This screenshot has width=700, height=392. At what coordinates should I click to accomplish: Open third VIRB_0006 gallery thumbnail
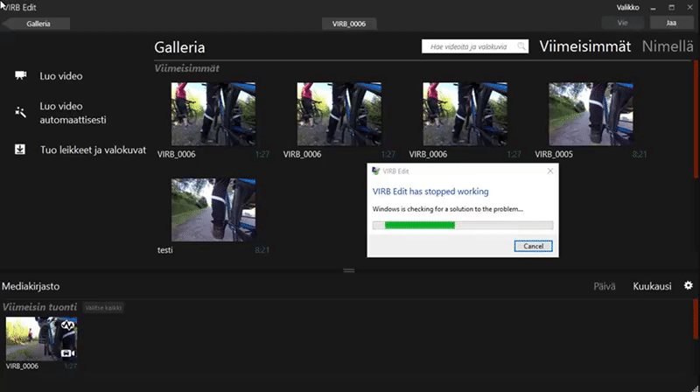465,114
